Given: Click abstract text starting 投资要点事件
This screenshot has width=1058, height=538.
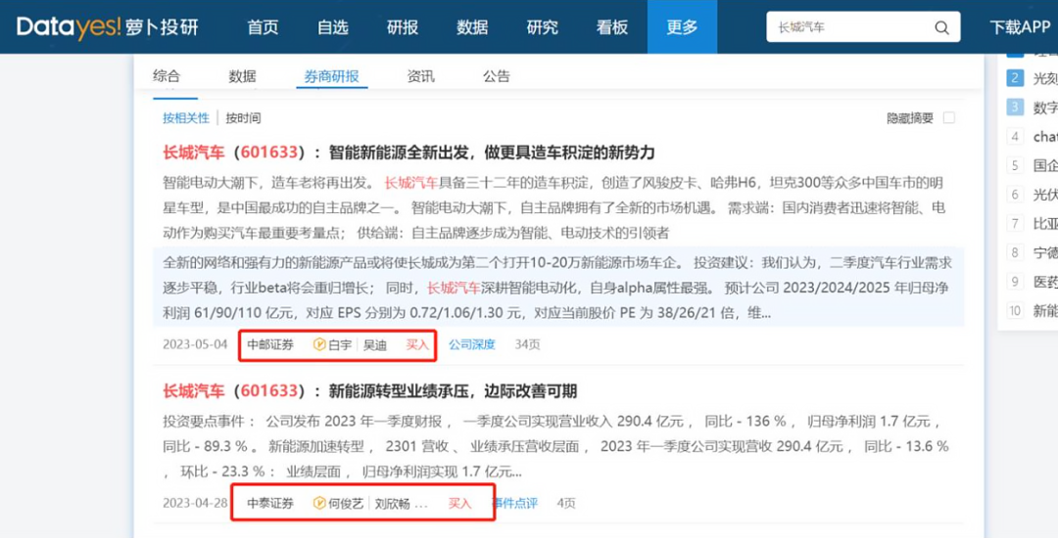Looking at the screenshot, I should pyautogui.click(x=556, y=447).
